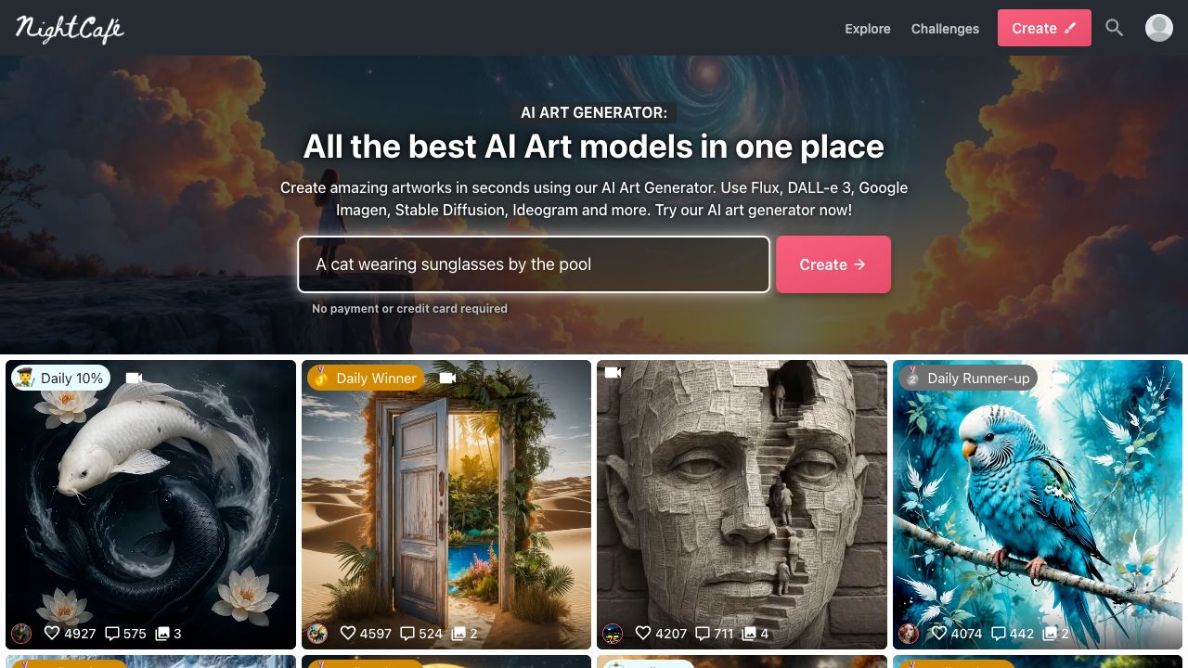The height and width of the screenshot is (668, 1188).
Task: Select the Daily Runner-up badge
Action: (968, 378)
